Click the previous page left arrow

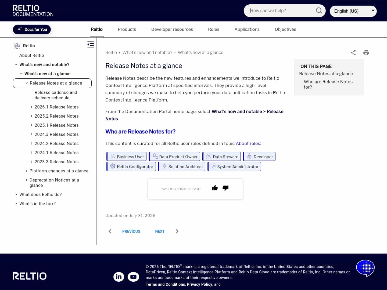tap(110, 231)
